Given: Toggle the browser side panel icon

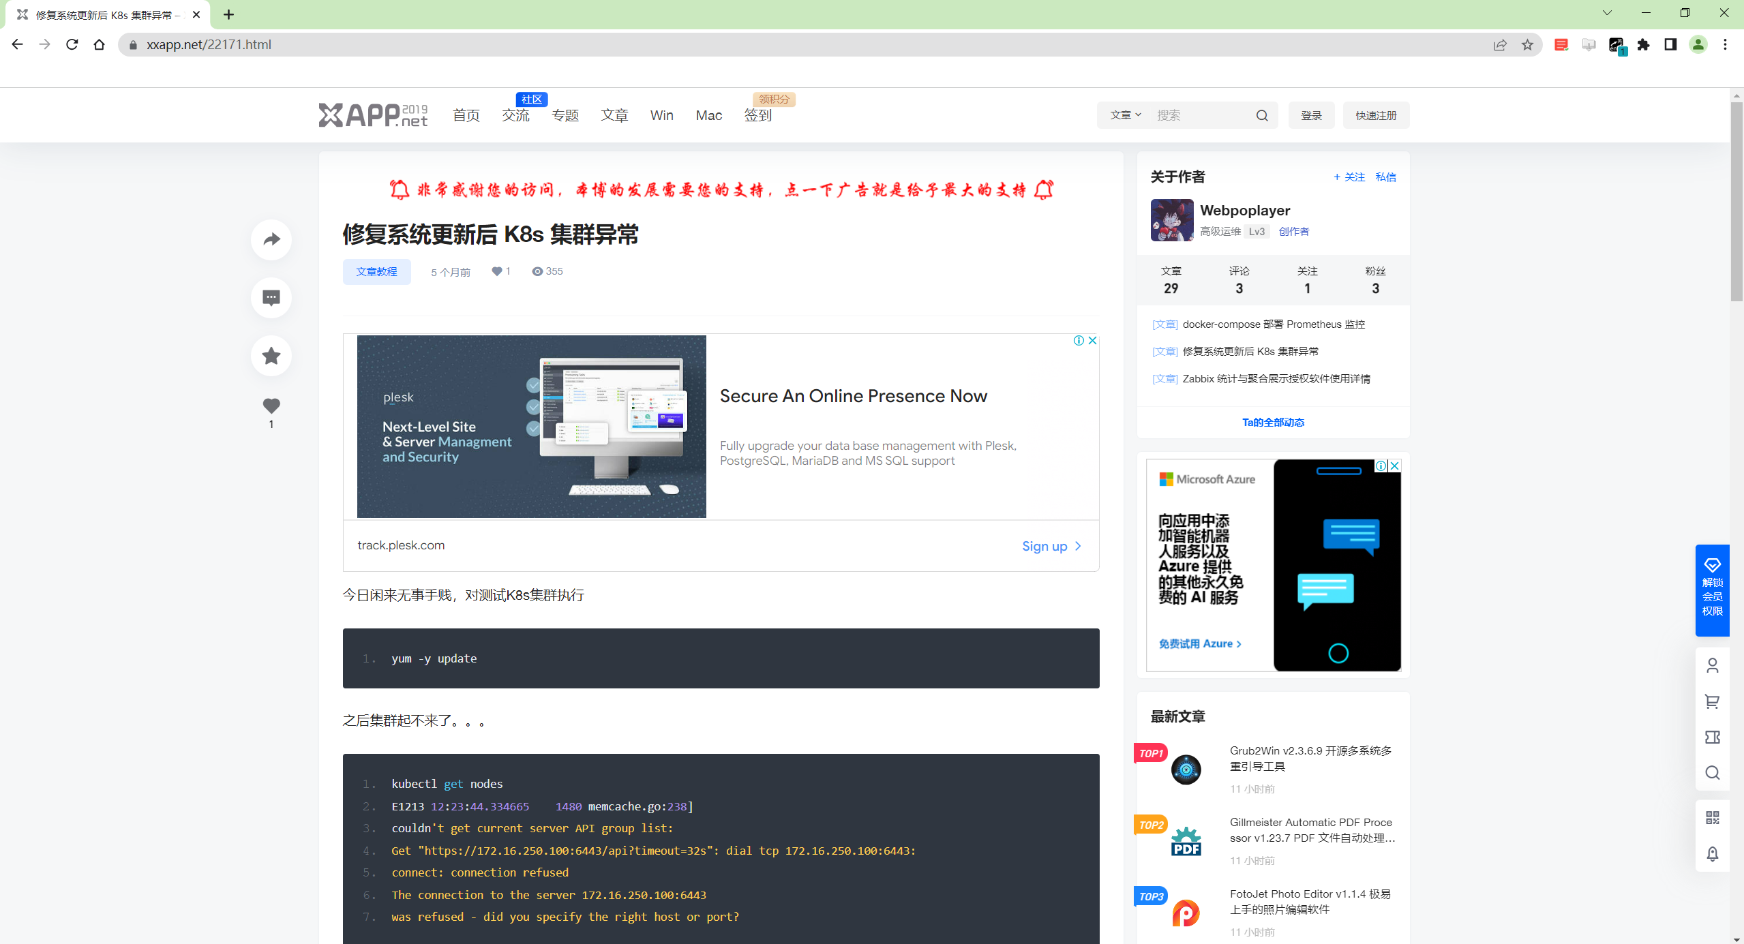Looking at the screenshot, I should click(1670, 44).
